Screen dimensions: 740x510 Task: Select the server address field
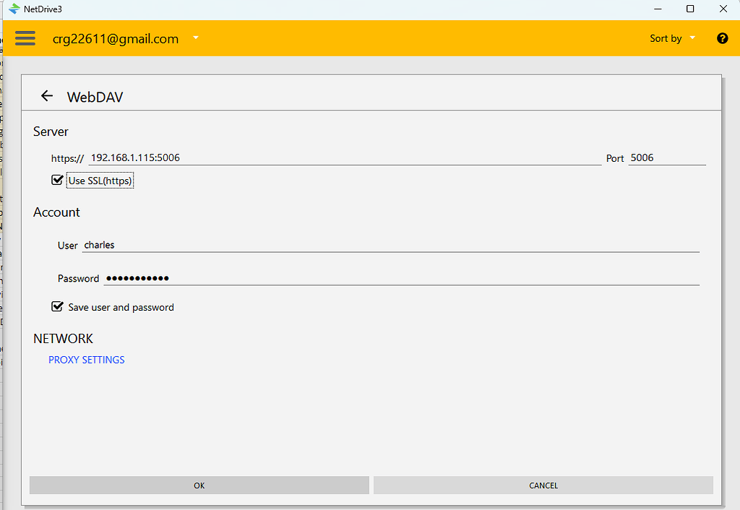click(x=289, y=157)
